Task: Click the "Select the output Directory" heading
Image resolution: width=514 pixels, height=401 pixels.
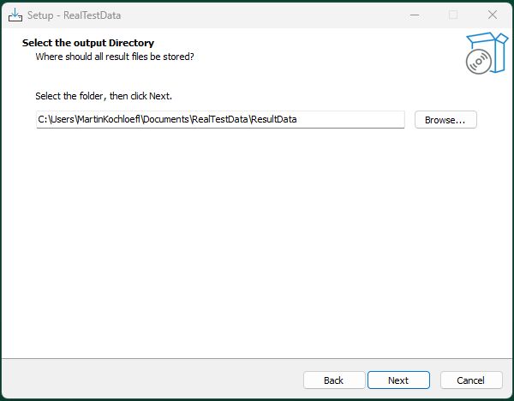Action: coord(88,43)
